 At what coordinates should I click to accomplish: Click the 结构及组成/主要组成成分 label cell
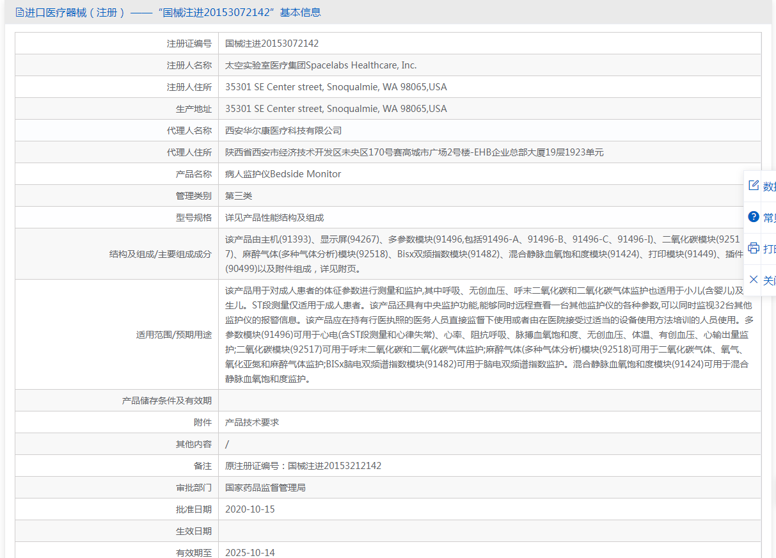pos(117,254)
